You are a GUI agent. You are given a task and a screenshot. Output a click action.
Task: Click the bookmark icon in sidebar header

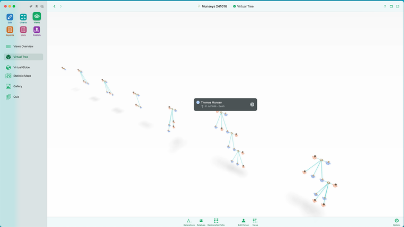click(37, 6)
